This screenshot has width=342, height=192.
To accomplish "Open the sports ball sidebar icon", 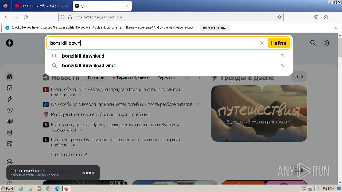I will [10, 144].
